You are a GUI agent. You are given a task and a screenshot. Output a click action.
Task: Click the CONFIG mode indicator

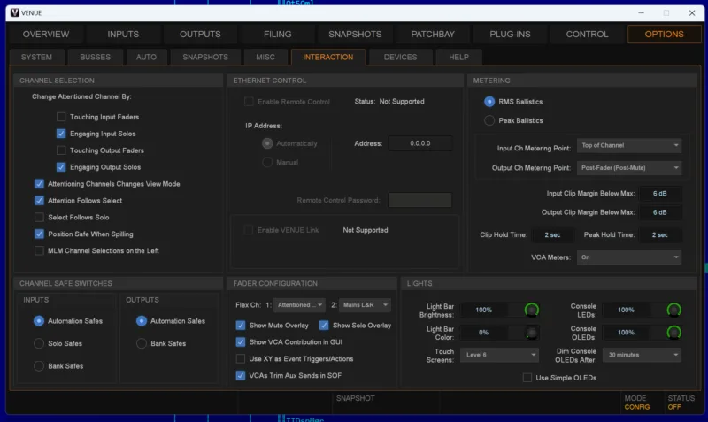coord(637,407)
